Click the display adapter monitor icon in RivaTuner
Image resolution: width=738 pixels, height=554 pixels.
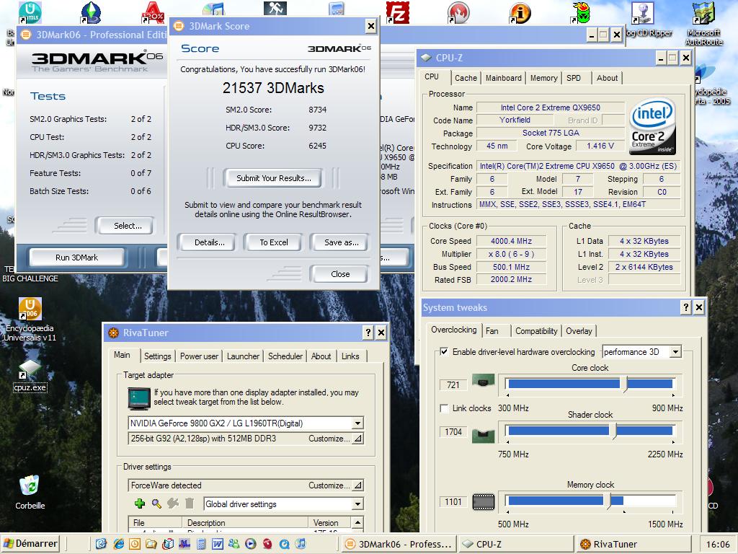[139, 398]
